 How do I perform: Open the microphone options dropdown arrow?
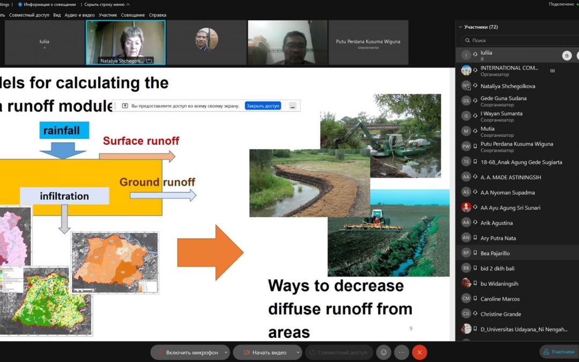[226, 352]
